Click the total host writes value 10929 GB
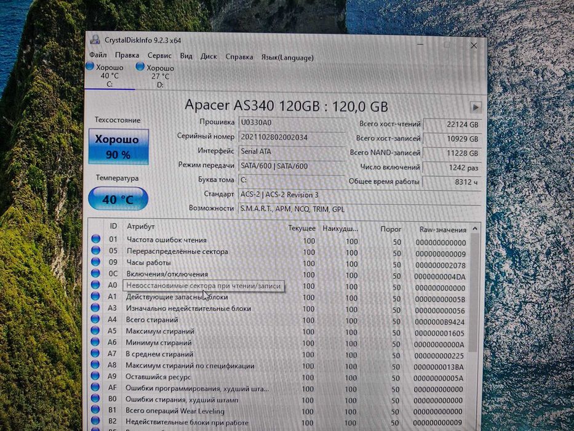 [x=452, y=139]
